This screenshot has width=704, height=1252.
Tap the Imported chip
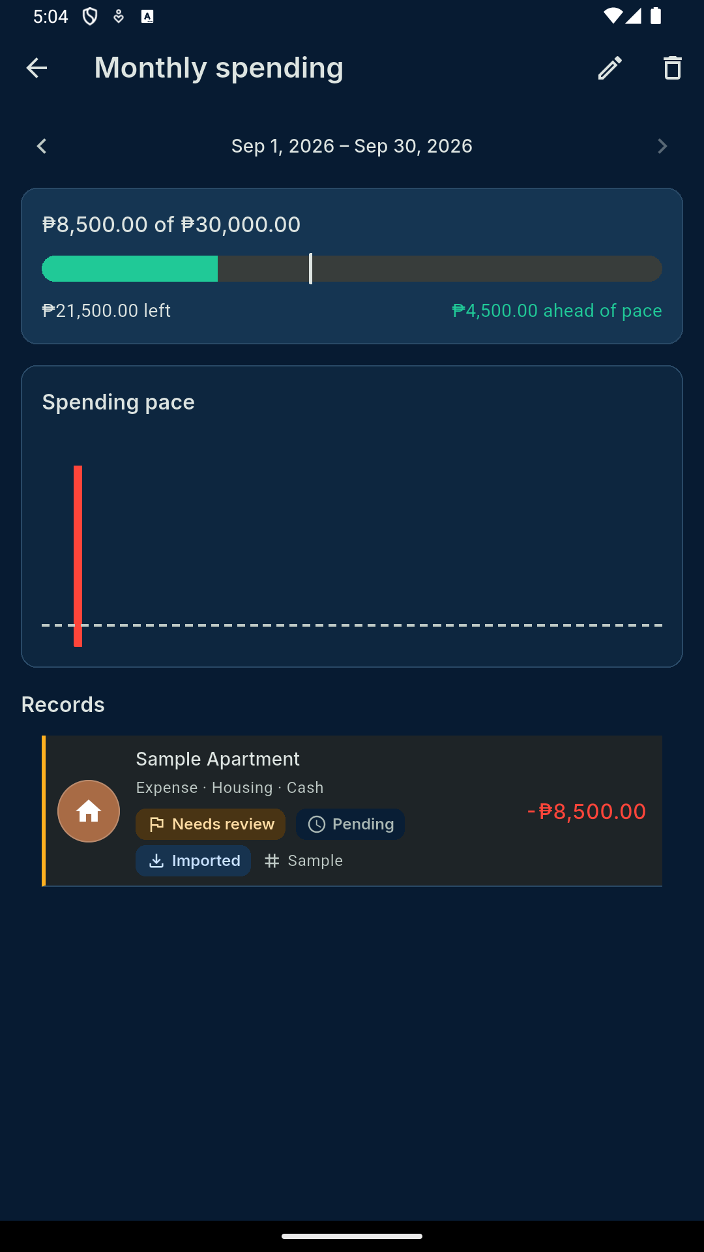click(x=193, y=861)
